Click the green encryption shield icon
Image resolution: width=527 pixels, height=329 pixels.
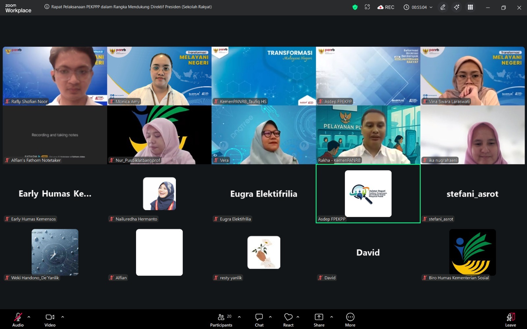pyautogui.click(x=355, y=7)
